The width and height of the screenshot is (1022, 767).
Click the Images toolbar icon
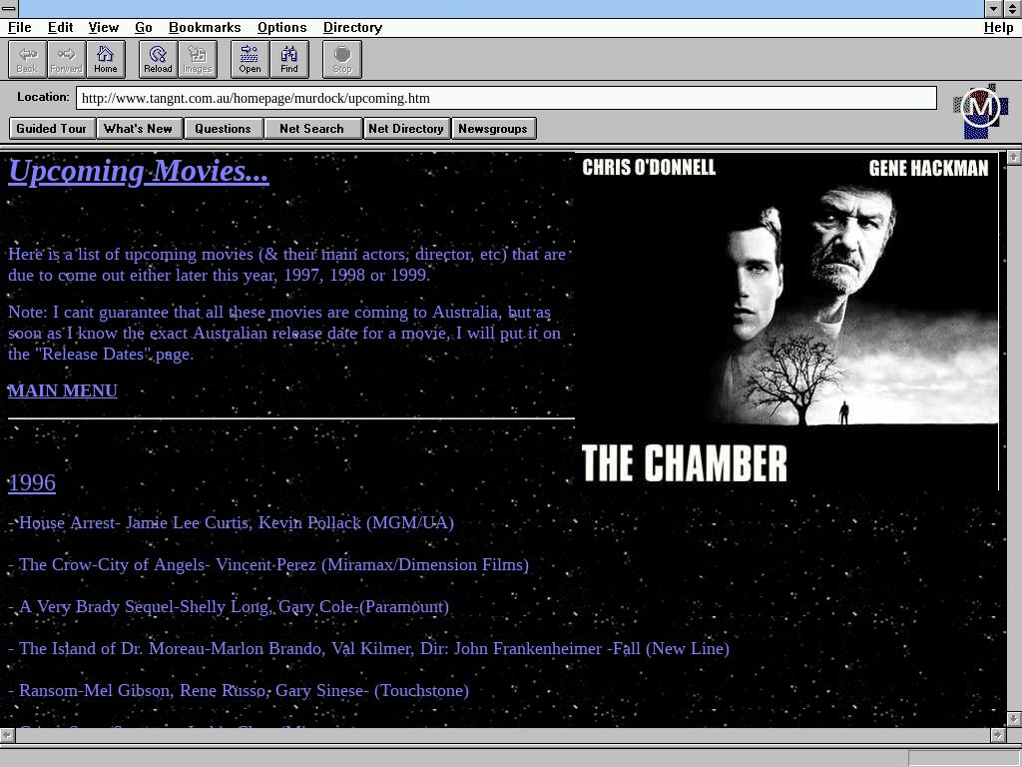(197, 59)
